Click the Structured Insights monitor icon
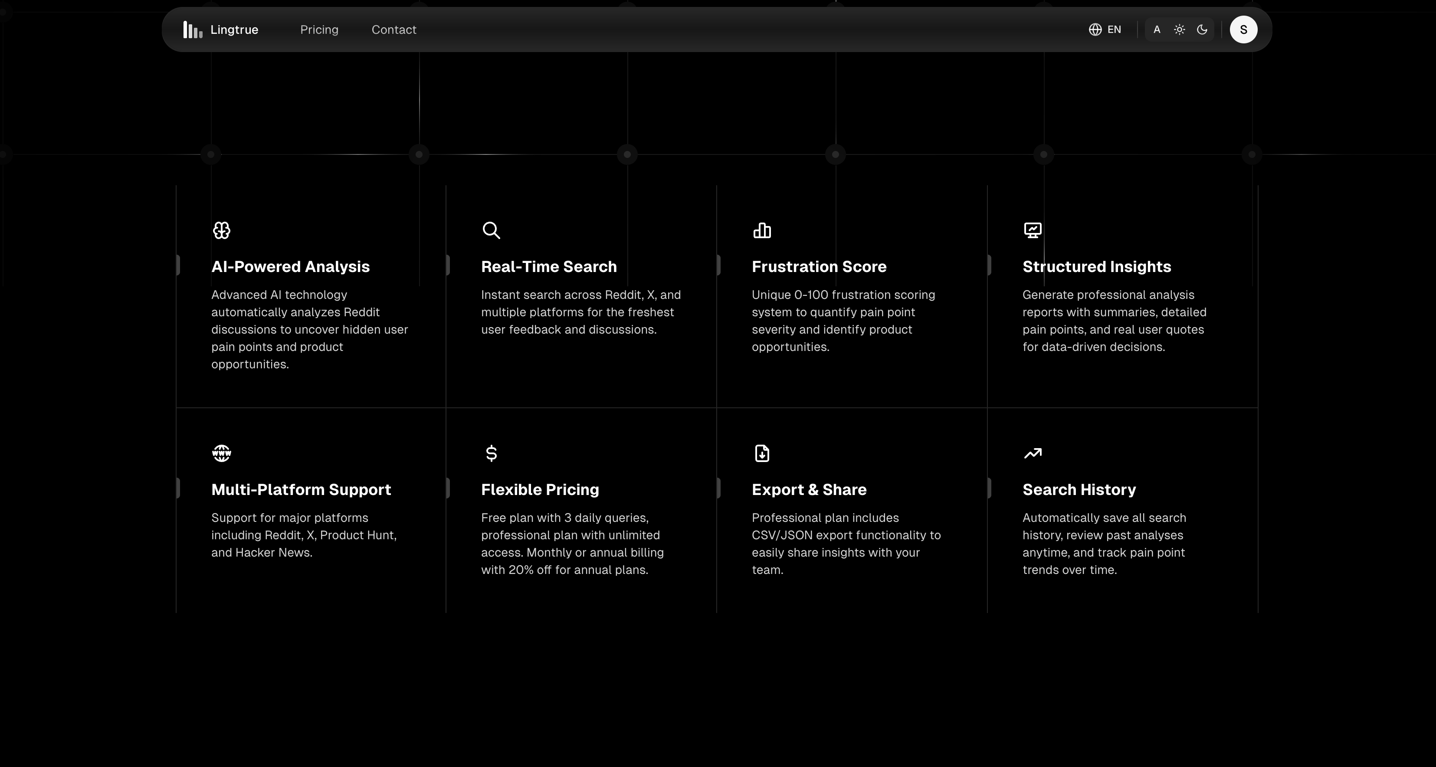Screen dimensions: 1436x767 (1033, 230)
